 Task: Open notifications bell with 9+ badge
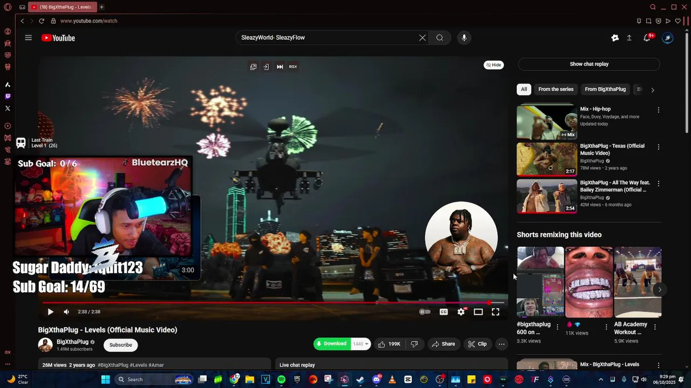(x=647, y=38)
